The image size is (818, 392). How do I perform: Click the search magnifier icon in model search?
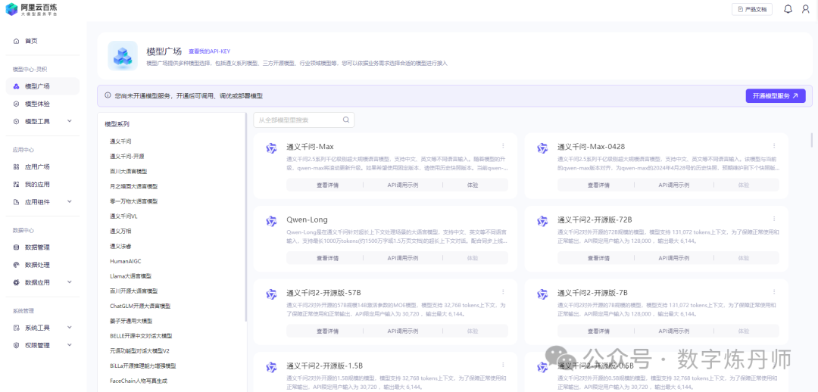346,120
